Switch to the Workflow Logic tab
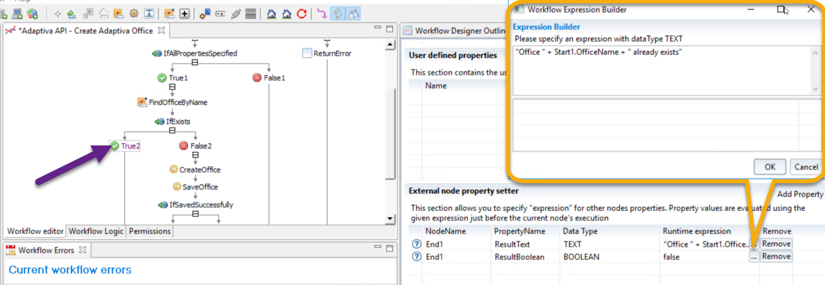The height and width of the screenshot is (285, 825). point(97,231)
